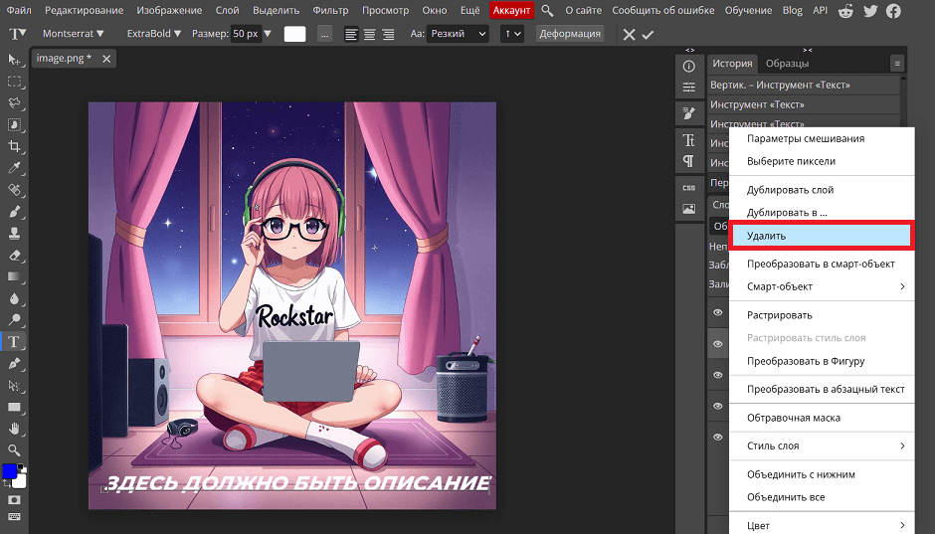
Task: Toggle center text alignment
Action: [x=370, y=34]
